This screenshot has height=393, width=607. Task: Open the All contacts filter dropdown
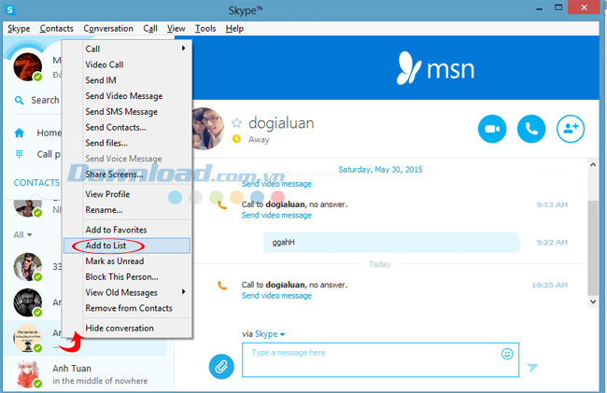coord(22,235)
